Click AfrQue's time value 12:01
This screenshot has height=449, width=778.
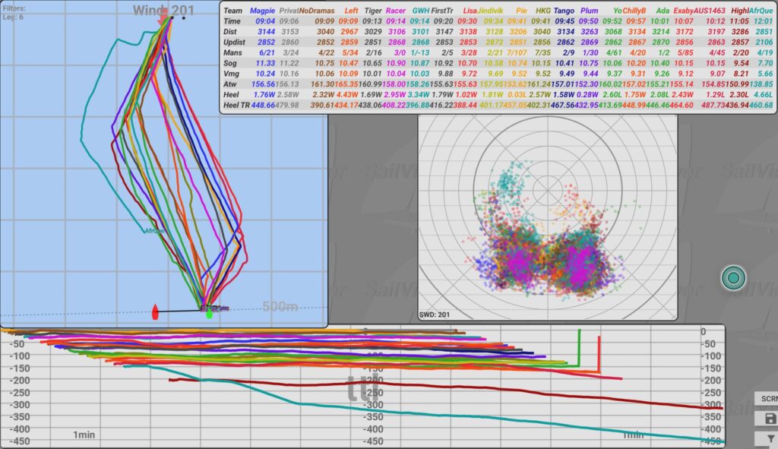click(x=763, y=21)
